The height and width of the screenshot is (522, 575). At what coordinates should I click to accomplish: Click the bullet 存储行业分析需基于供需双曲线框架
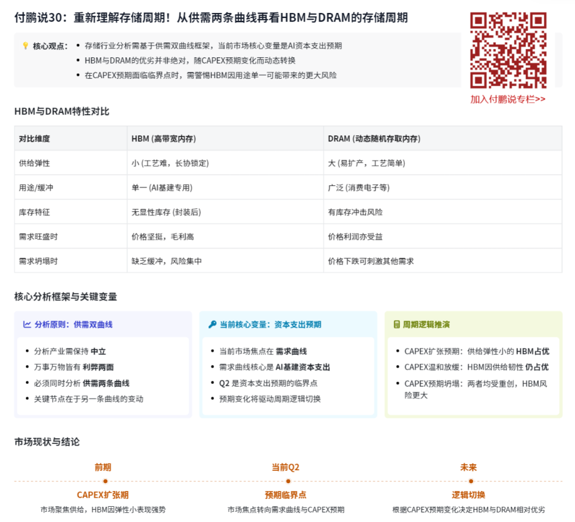coord(213,45)
